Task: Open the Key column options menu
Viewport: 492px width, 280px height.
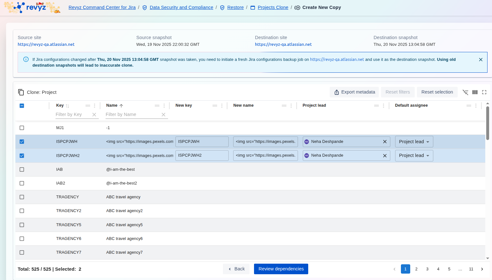Action: [95, 106]
